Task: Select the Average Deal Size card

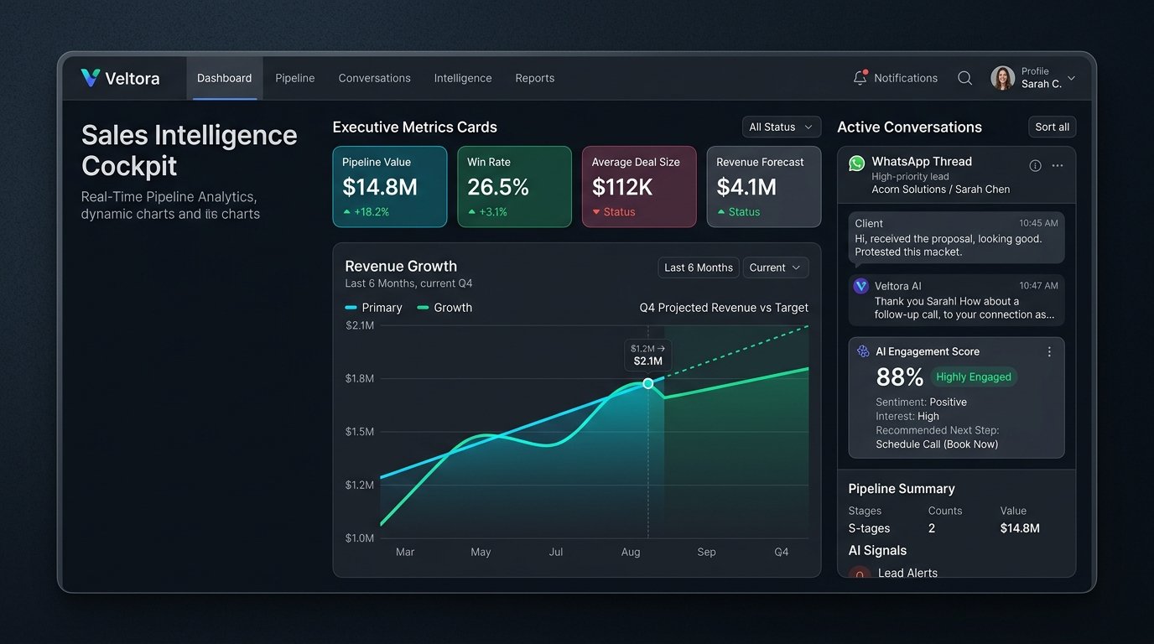Action: pos(639,187)
